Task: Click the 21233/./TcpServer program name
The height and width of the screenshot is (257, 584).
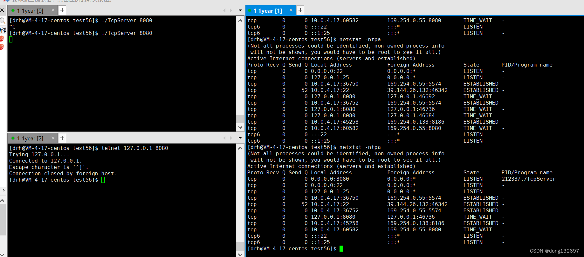Action: (x=528, y=179)
